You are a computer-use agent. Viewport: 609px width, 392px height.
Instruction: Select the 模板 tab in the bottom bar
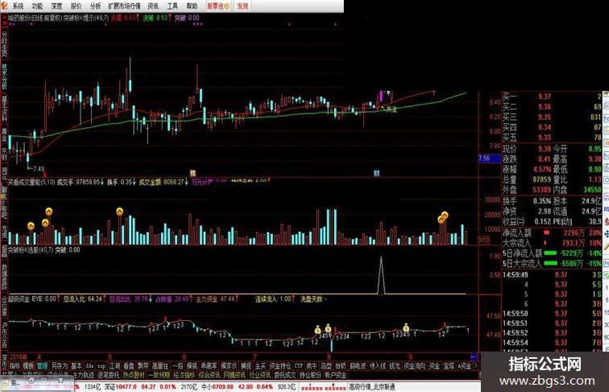pyautogui.click(x=28, y=366)
